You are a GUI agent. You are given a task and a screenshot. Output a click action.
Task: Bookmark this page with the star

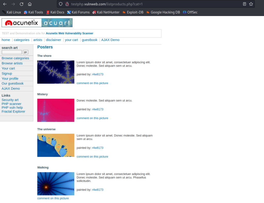251,4
